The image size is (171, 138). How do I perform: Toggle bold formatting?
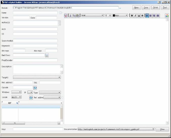pyautogui.click(x=132, y=15)
